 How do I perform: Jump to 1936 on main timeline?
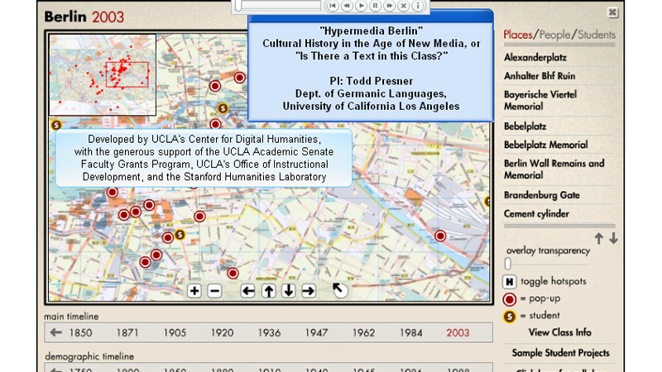(270, 333)
